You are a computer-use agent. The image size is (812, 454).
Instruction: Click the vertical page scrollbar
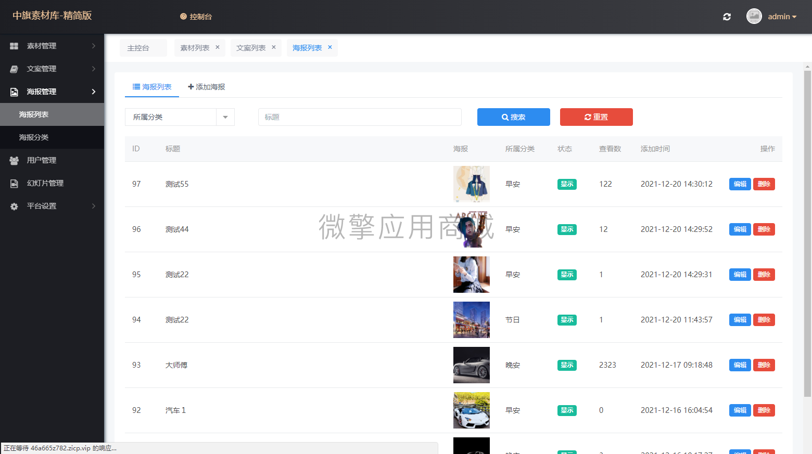(807, 234)
